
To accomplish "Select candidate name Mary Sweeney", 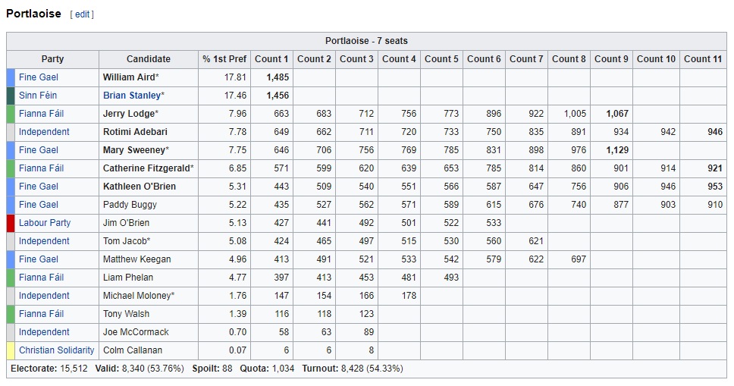I will point(134,150).
